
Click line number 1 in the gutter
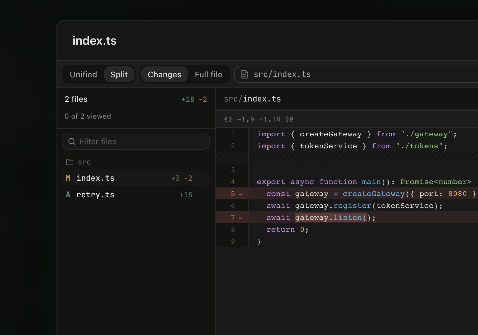(x=233, y=134)
